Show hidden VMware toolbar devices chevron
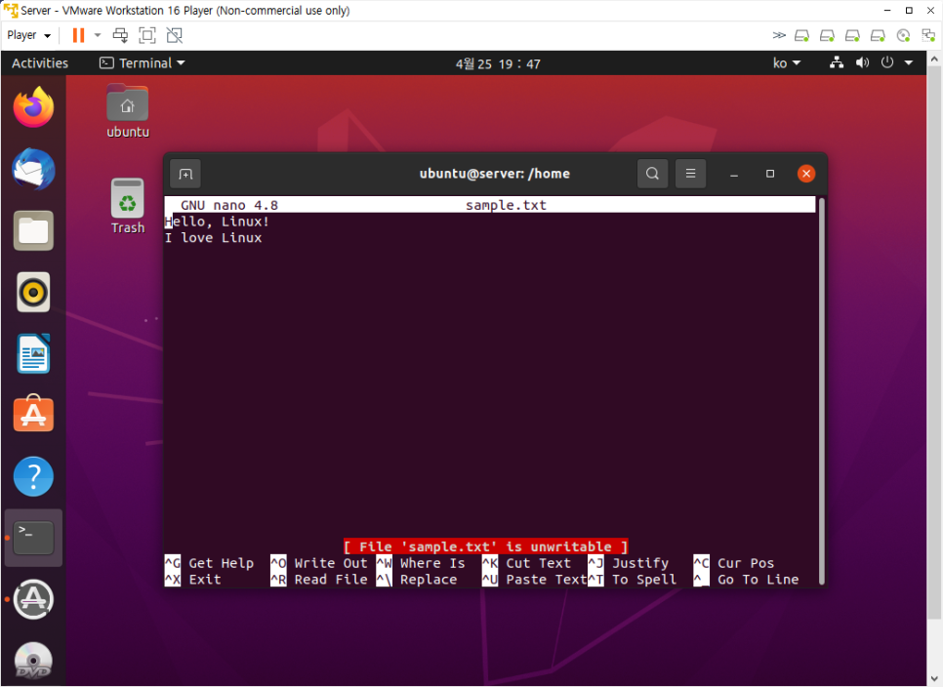Screen dimensions: 943x687 (x=779, y=35)
